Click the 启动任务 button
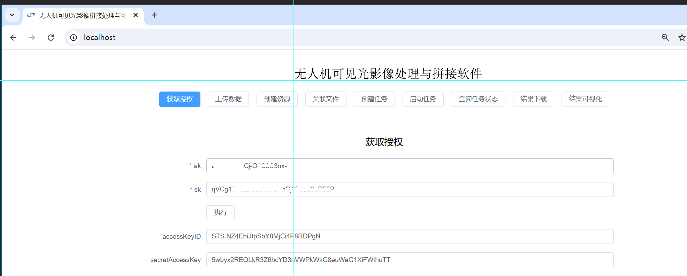 pos(423,99)
